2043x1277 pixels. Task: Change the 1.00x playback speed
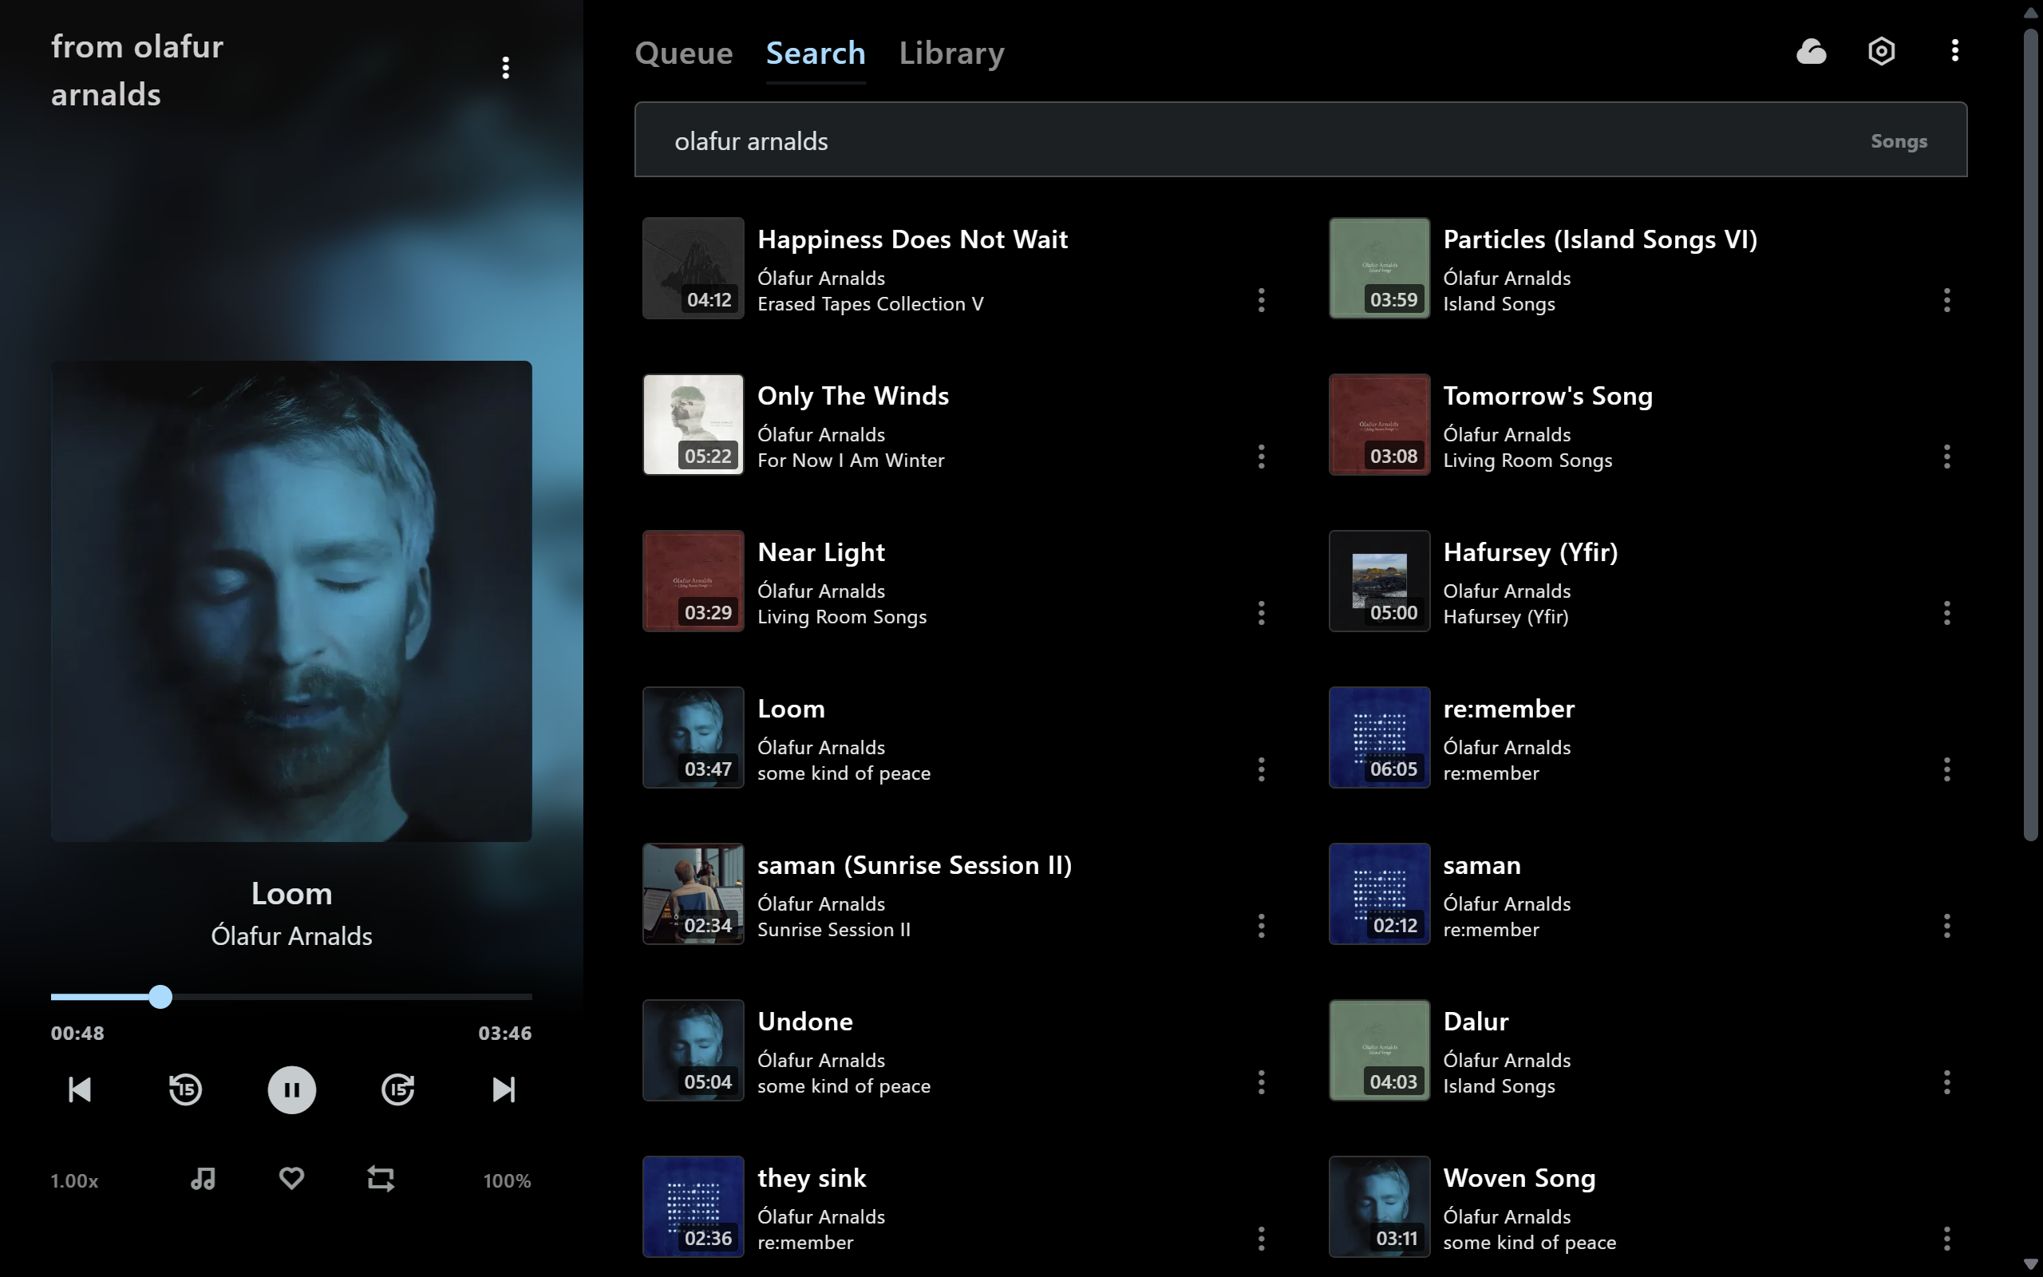[74, 1180]
